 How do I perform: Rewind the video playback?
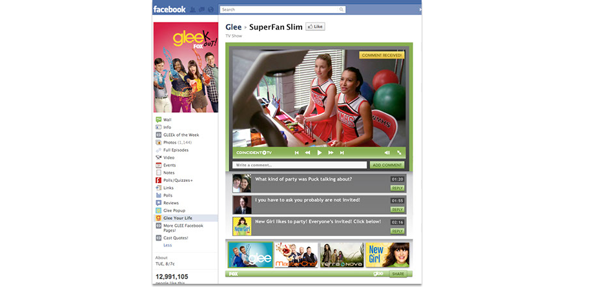pyautogui.click(x=307, y=153)
